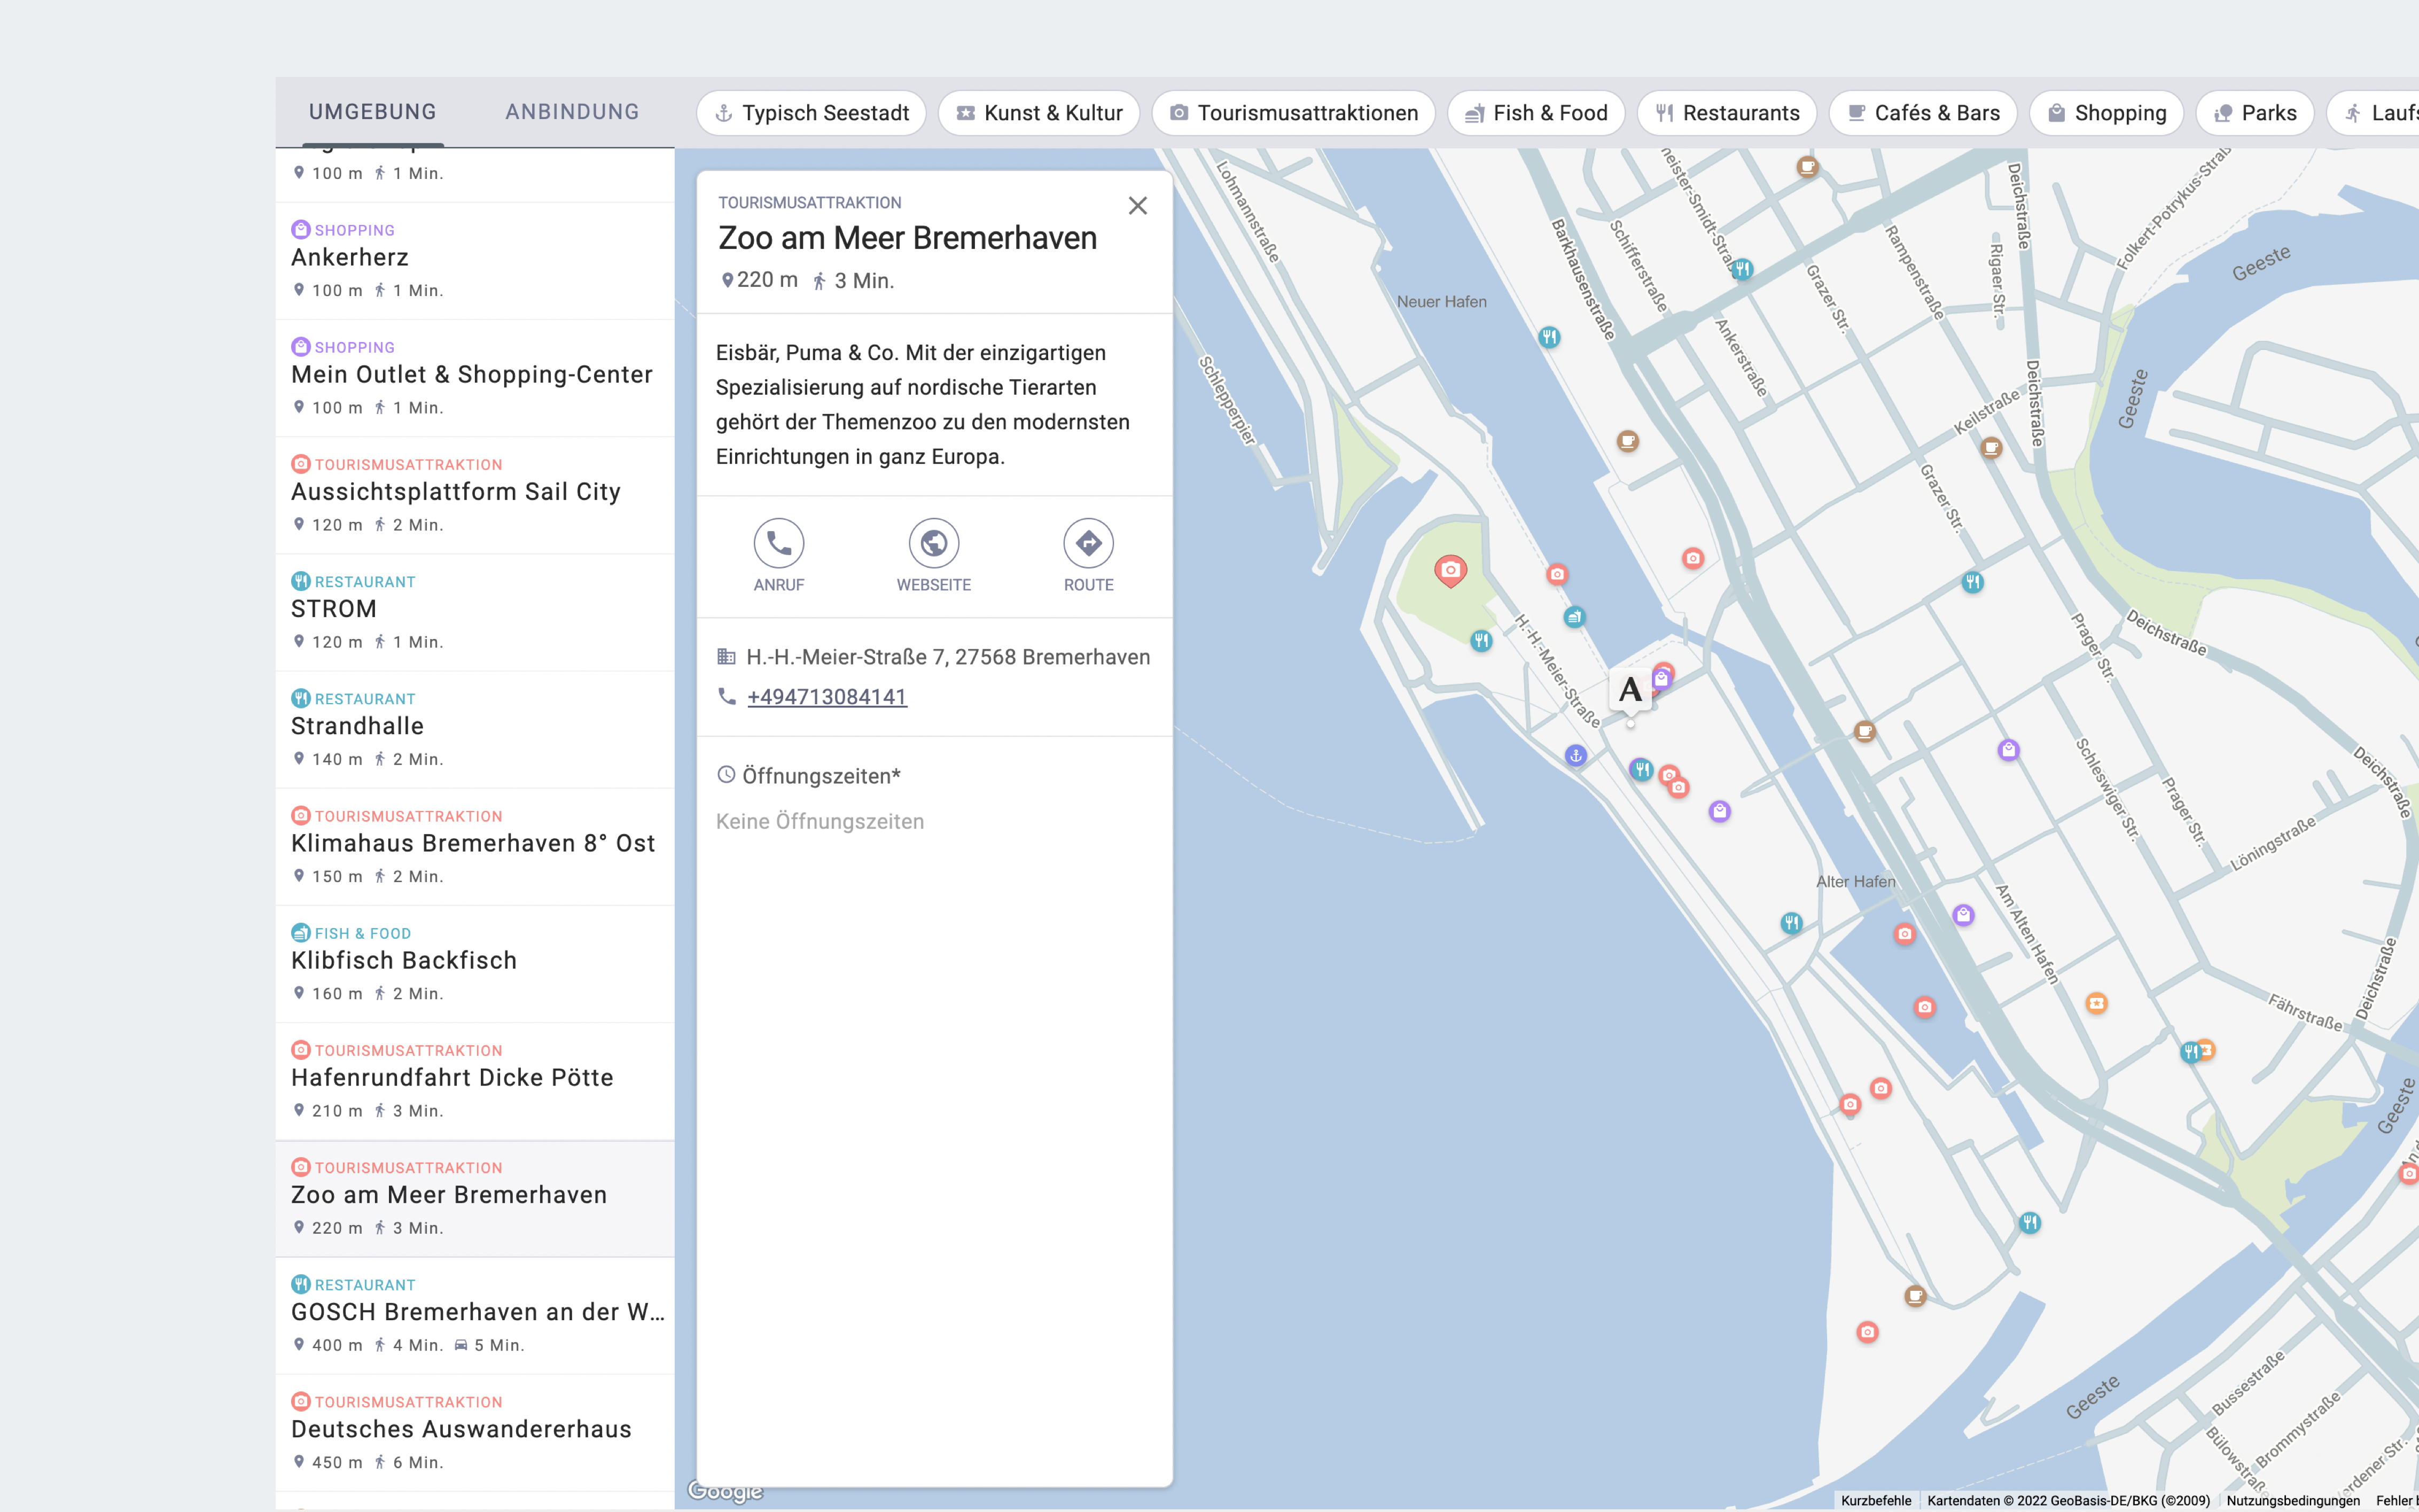
Task: Click café marker at the map's south
Action: 1915,1297
